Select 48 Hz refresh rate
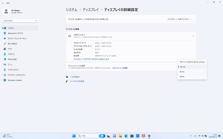This screenshot has width=223, height=139. [192, 76]
